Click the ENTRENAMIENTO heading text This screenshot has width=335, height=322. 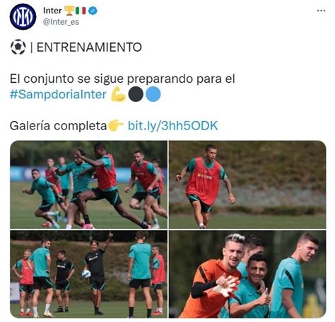click(x=89, y=47)
